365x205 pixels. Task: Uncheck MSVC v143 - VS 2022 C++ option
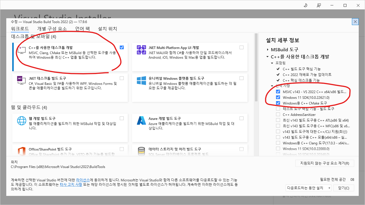pyautogui.click(x=278, y=92)
